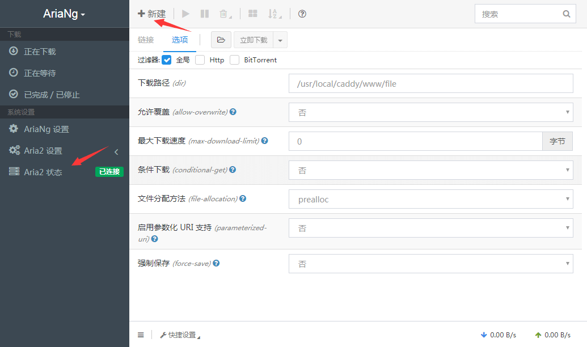The height and width of the screenshot is (347, 587).
Task: Click the max-download-limit input field
Action: tap(416, 141)
